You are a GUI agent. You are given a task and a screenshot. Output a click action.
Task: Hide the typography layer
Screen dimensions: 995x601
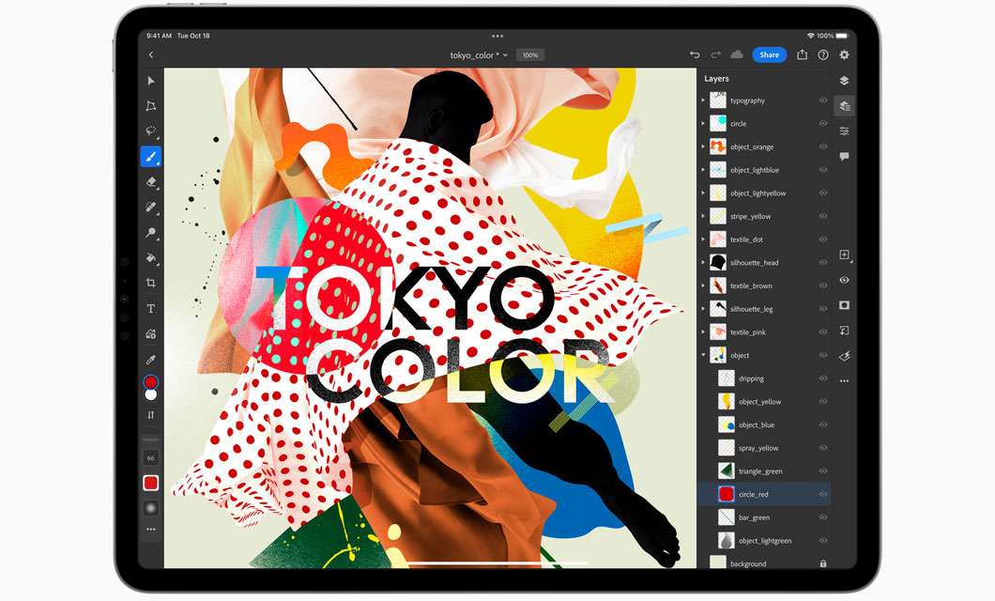pyautogui.click(x=823, y=100)
